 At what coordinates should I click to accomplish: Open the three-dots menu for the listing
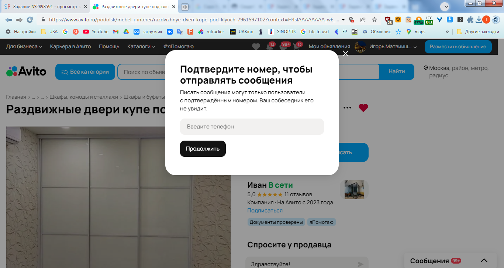[x=347, y=108]
